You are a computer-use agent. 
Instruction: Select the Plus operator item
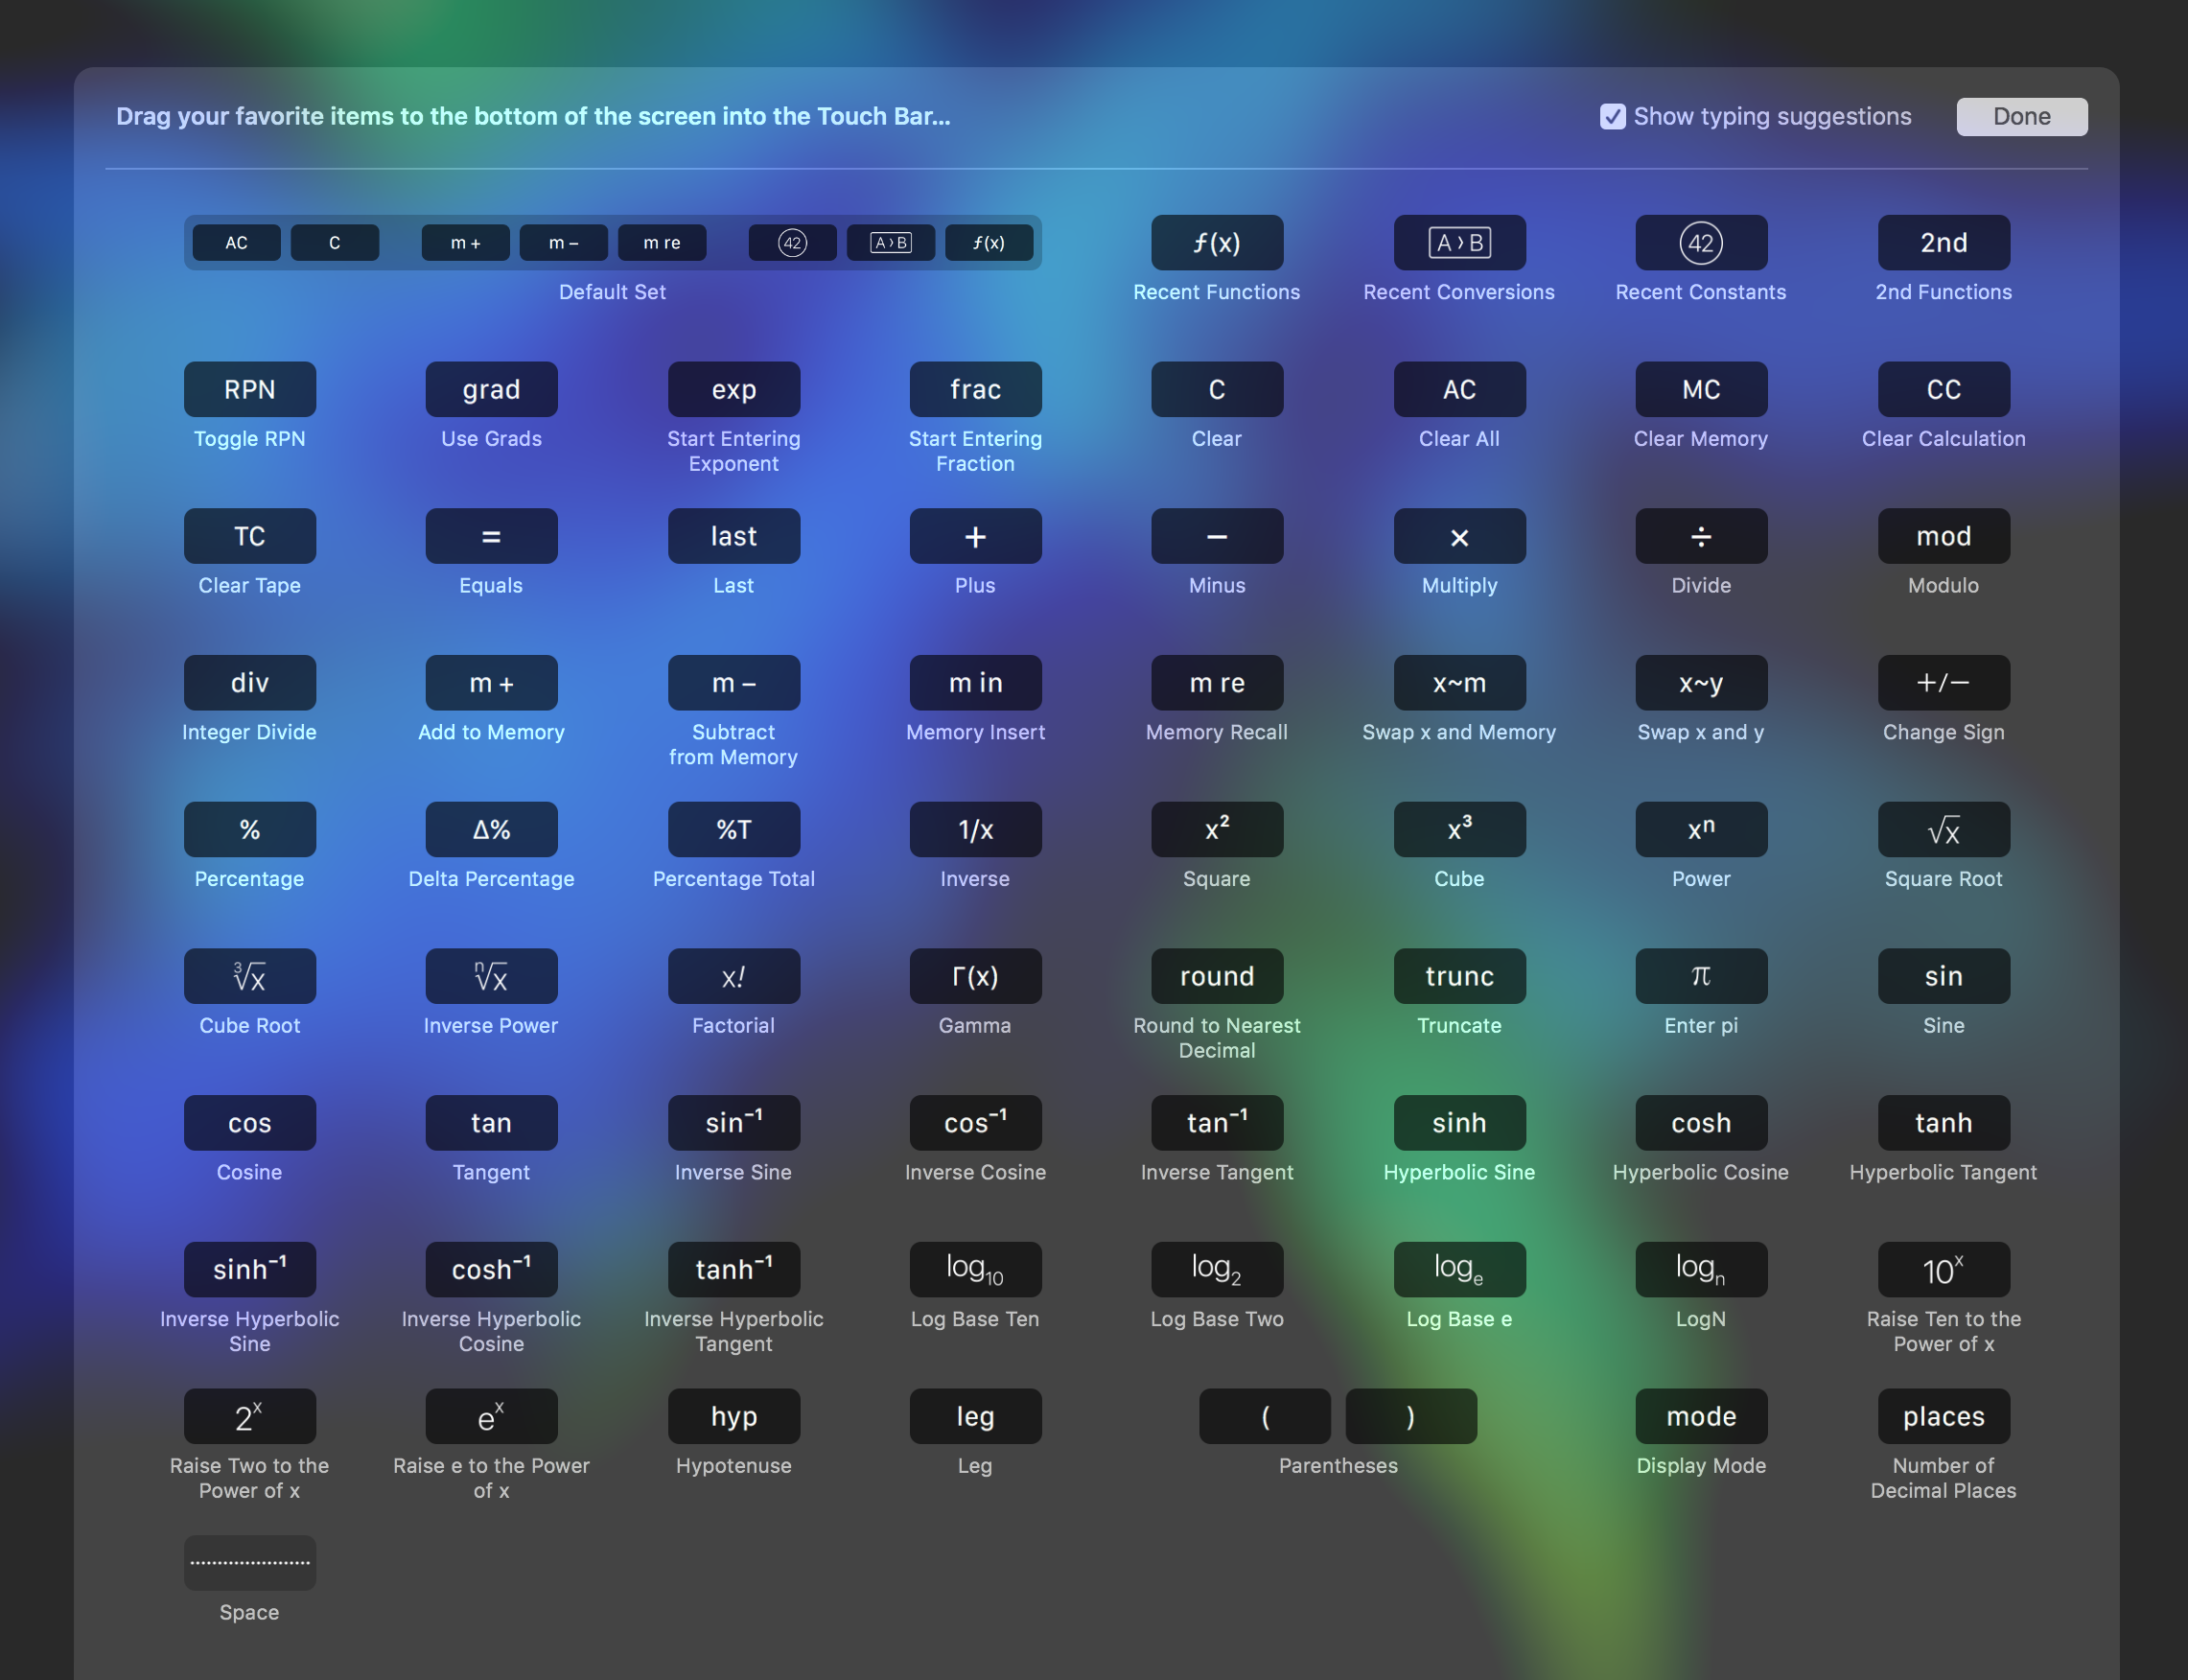(x=975, y=536)
